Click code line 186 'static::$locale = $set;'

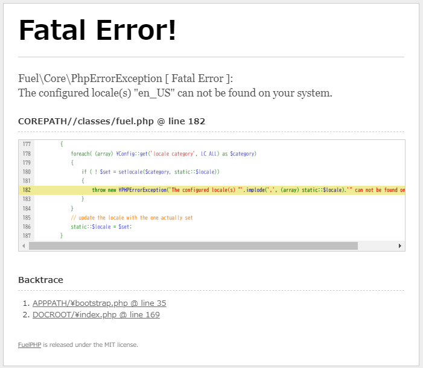(101, 227)
